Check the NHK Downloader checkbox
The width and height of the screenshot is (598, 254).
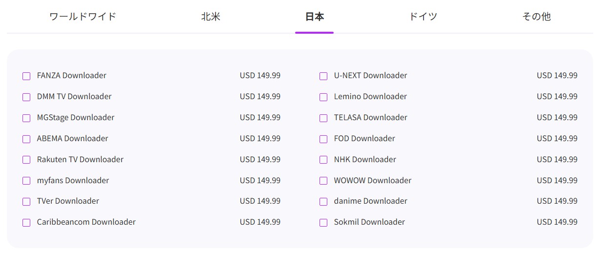(x=323, y=160)
